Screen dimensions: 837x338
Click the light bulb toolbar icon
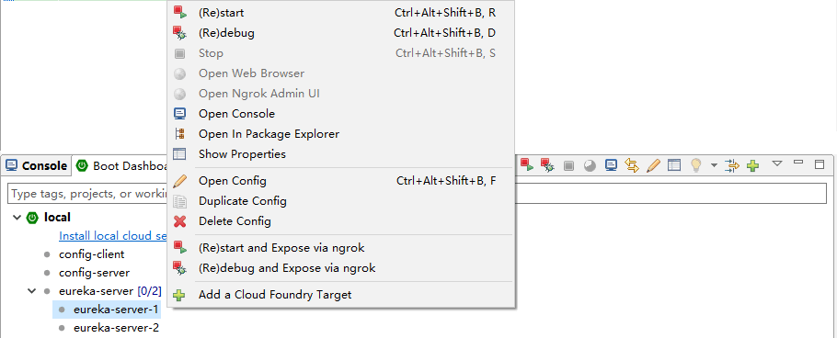pos(696,165)
